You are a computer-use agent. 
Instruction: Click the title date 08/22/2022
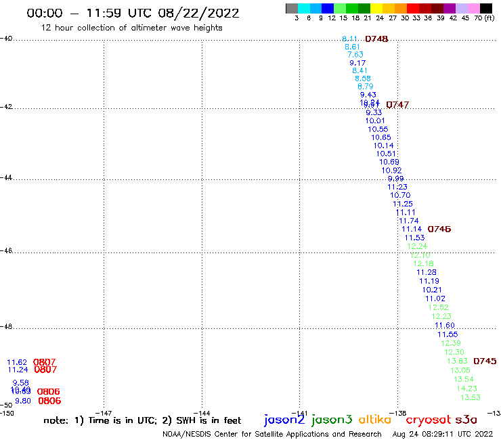198,14
